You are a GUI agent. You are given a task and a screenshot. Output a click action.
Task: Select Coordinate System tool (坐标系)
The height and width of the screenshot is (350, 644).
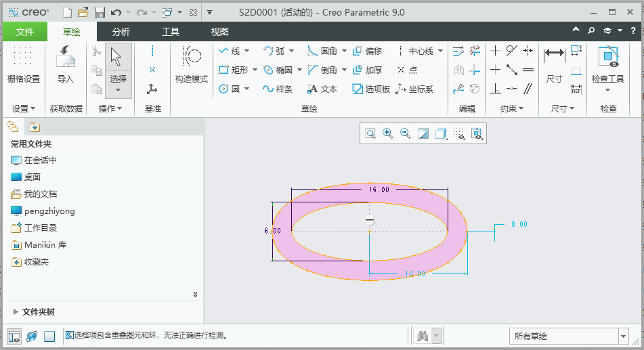click(x=414, y=89)
